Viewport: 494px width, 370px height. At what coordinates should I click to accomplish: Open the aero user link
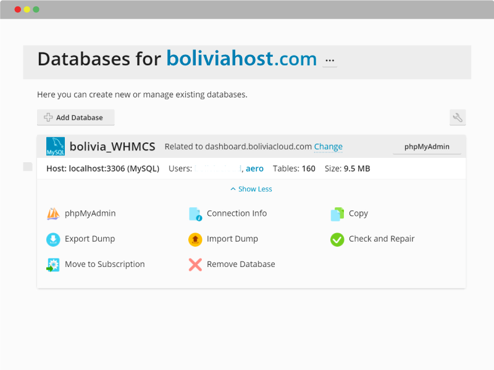click(x=254, y=168)
